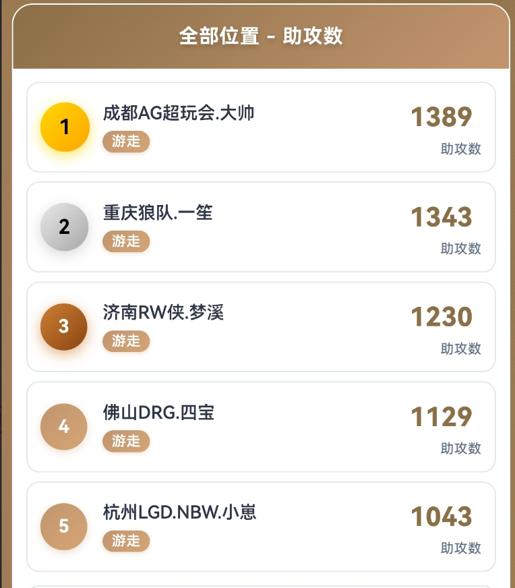Image resolution: width=515 pixels, height=588 pixels.
Task: Click 游走 tag under 佛山DRG.四宝
Action: [126, 441]
